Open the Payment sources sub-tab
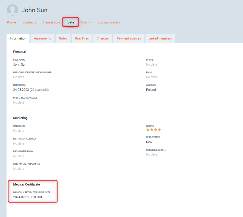243x217 pixels. pyautogui.click(x=129, y=38)
